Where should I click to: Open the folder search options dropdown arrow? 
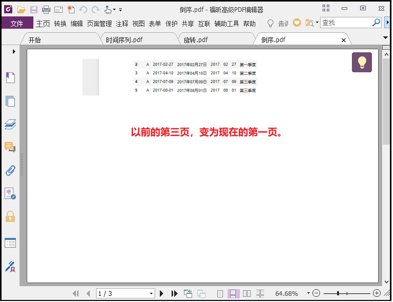(317, 23)
